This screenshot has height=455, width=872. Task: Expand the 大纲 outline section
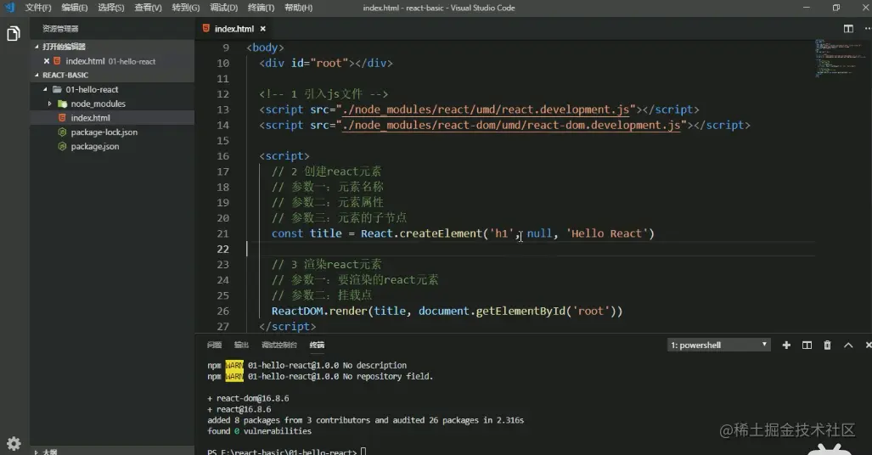pyautogui.click(x=37, y=452)
